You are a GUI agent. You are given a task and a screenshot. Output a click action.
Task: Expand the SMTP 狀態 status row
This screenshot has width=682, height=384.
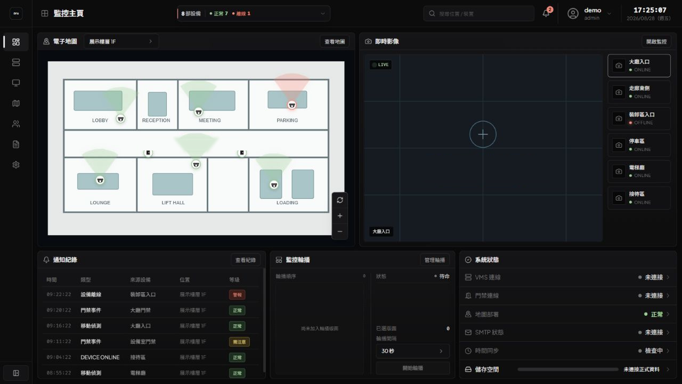(568, 332)
